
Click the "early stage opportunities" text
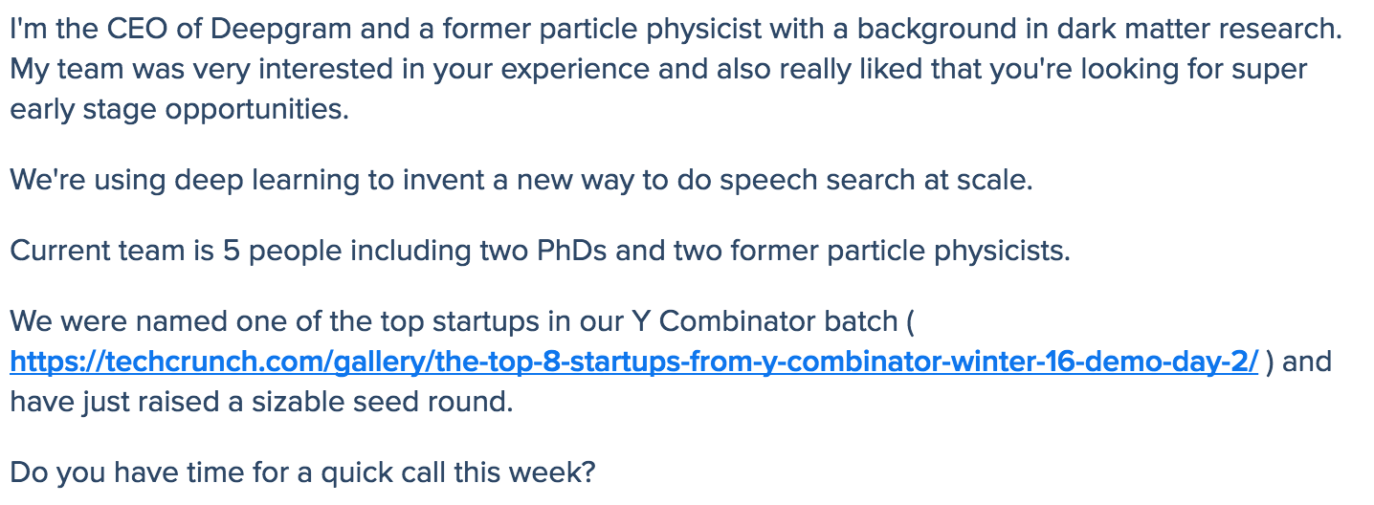click(179, 109)
